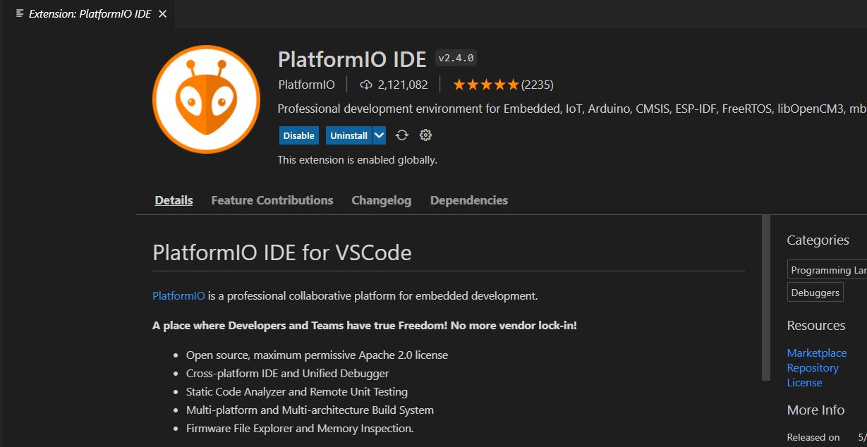Click 'This extension is enabled globally.' text
The width and height of the screenshot is (867, 447).
click(x=357, y=160)
